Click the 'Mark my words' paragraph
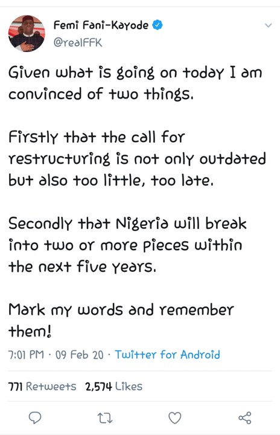 [x=121, y=320]
